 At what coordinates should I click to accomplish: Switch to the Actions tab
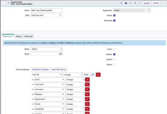point(19,36)
